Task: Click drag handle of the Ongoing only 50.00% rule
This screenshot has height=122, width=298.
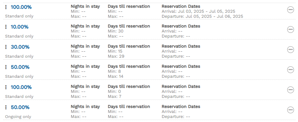Action: (6, 107)
